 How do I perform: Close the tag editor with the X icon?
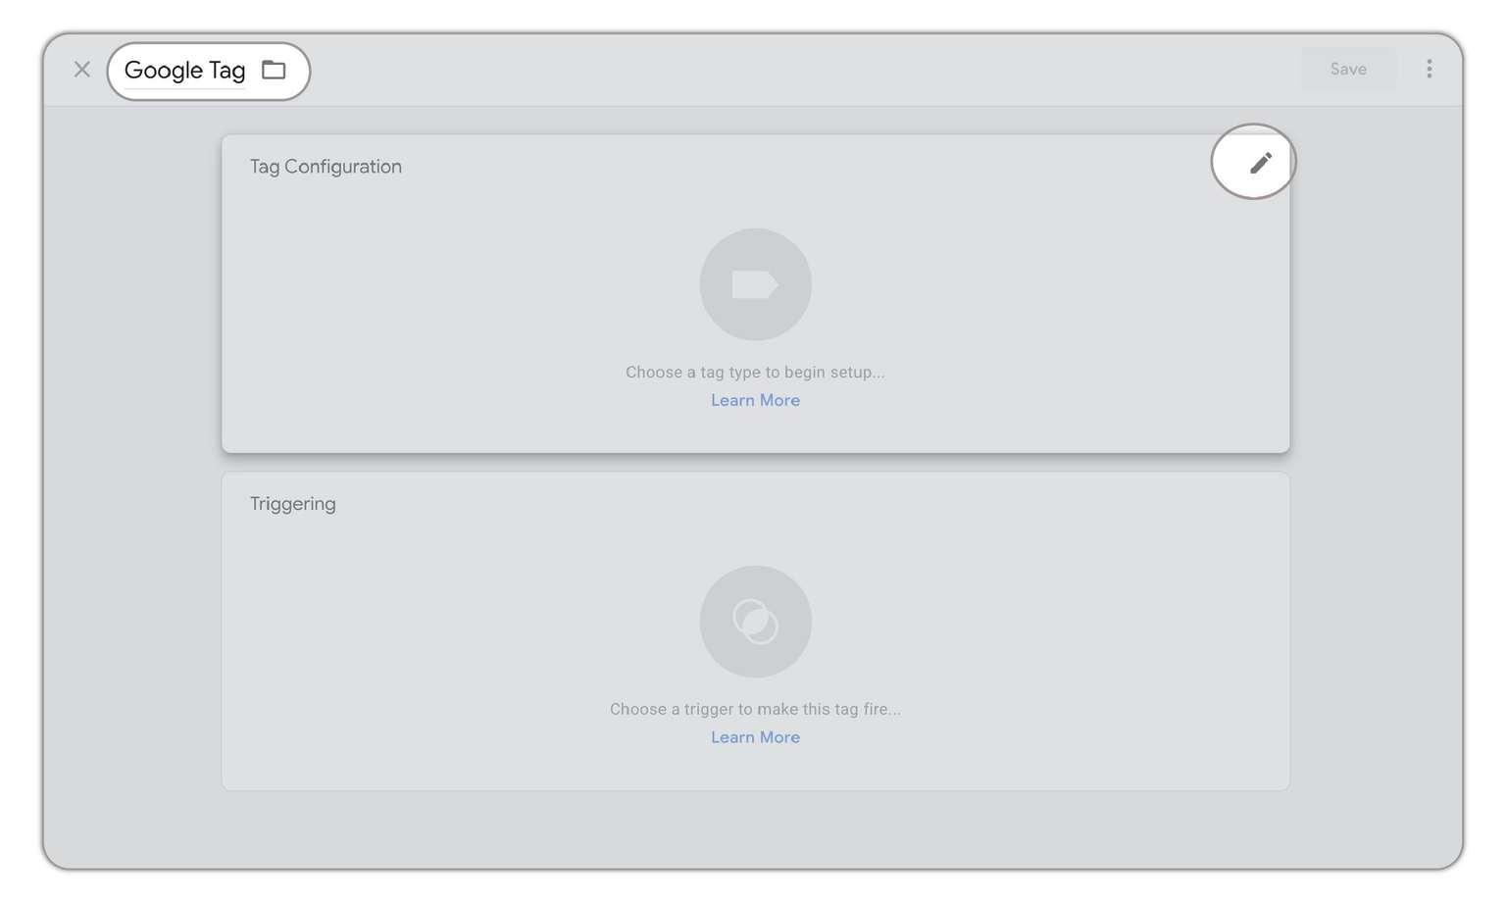point(82,70)
